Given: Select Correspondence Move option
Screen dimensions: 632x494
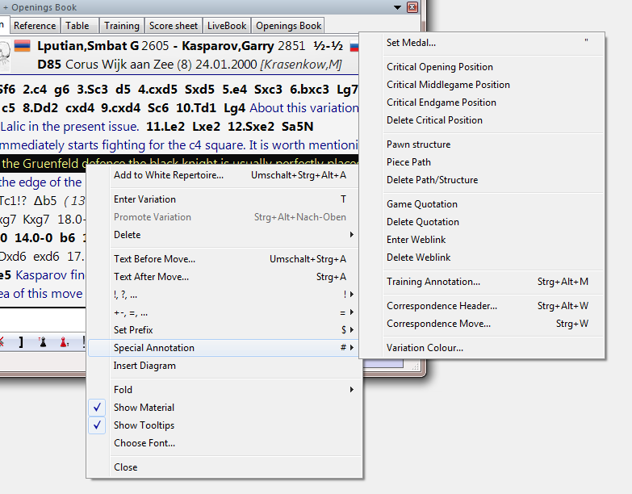Looking at the screenshot, I should pos(482,324).
